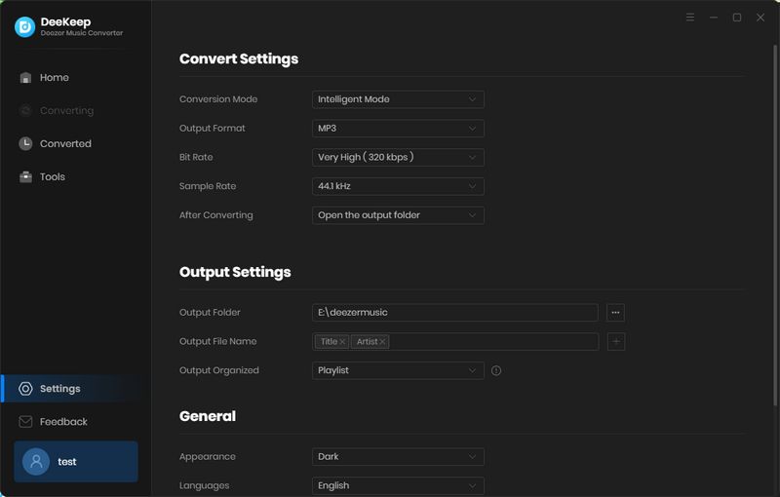Viewport: 780px width, 497px height.
Task: Remove the Title tag with its x
Action: pyautogui.click(x=342, y=342)
